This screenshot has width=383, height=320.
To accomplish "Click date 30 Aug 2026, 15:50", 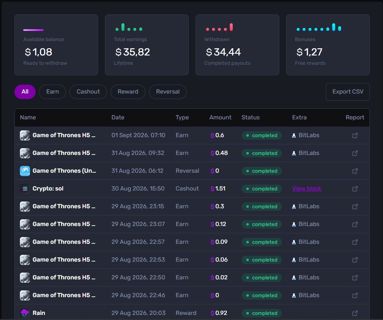I will pos(138,189).
